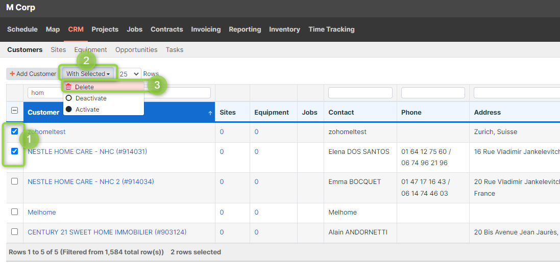Screen dimensions: 560x263
Task: Click the Sites count for CENTURY 21 row
Action: [222, 232]
